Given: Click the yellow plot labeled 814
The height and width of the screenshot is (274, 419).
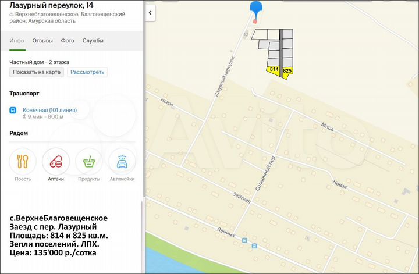Looking at the screenshot, I should click(274, 70).
